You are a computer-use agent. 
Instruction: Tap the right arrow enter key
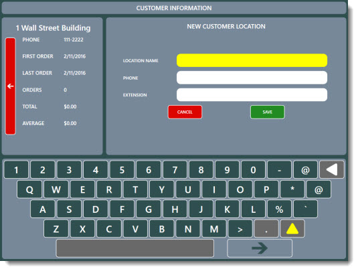(260, 248)
